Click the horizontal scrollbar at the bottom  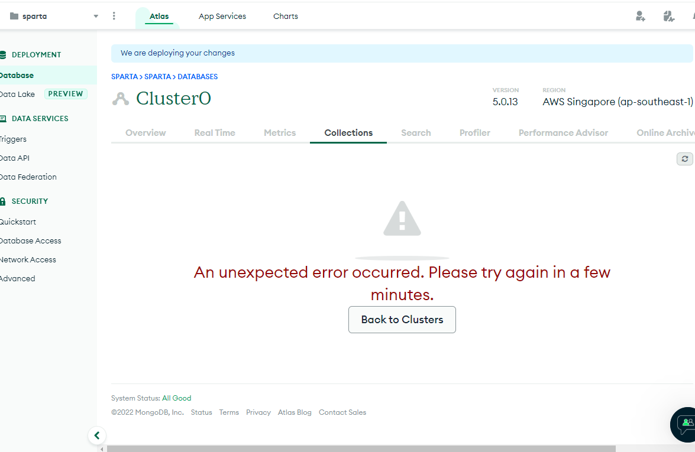click(x=361, y=449)
